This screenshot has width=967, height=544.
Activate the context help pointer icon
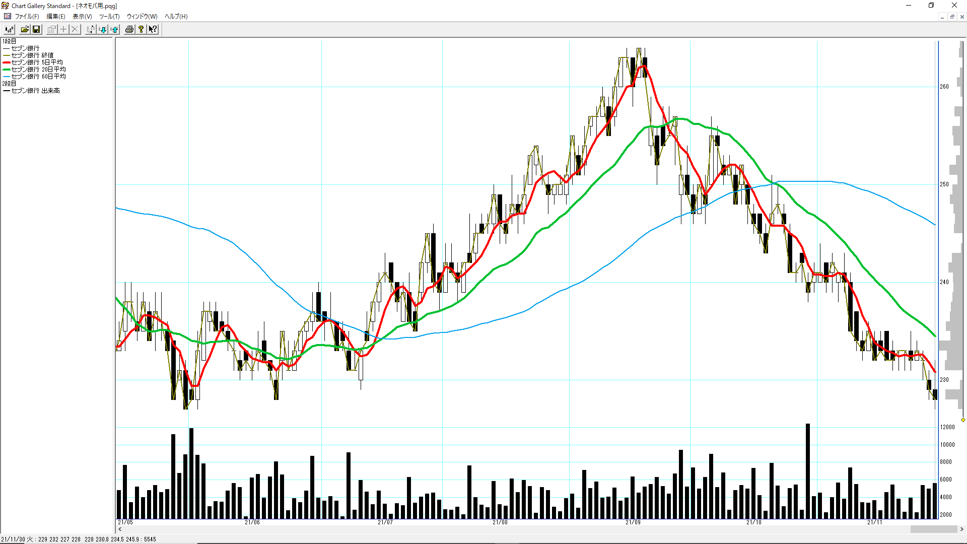pos(153,29)
